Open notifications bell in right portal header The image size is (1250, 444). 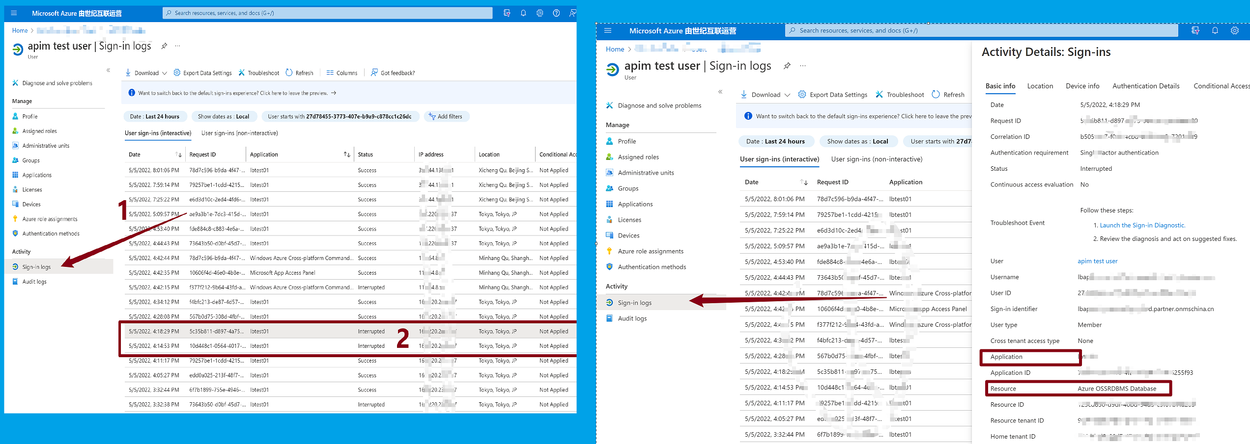pos(1215,30)
